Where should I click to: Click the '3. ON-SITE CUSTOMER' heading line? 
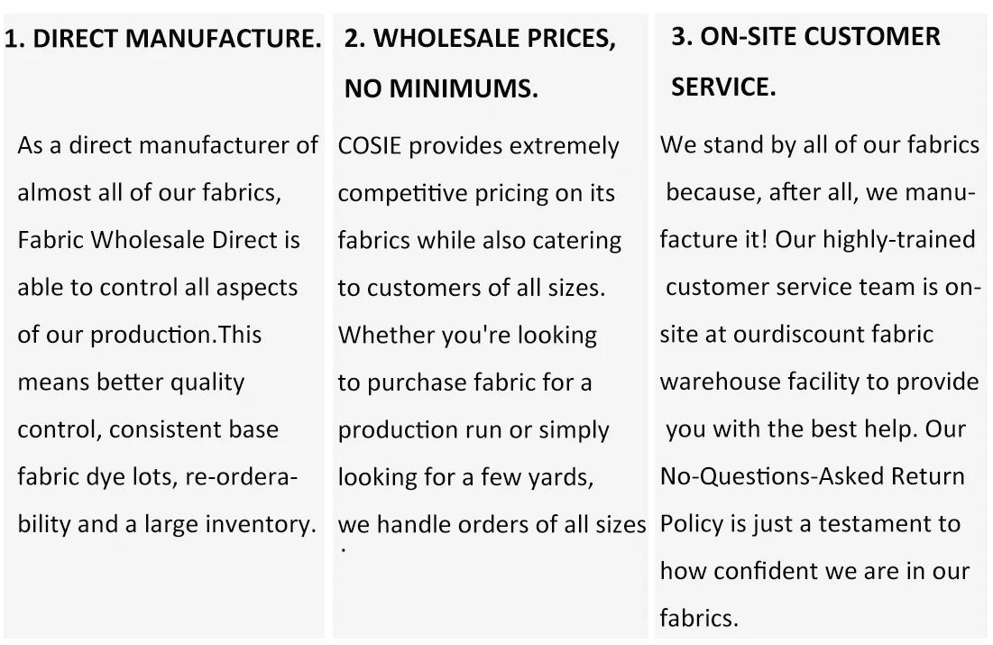(805, 37)
